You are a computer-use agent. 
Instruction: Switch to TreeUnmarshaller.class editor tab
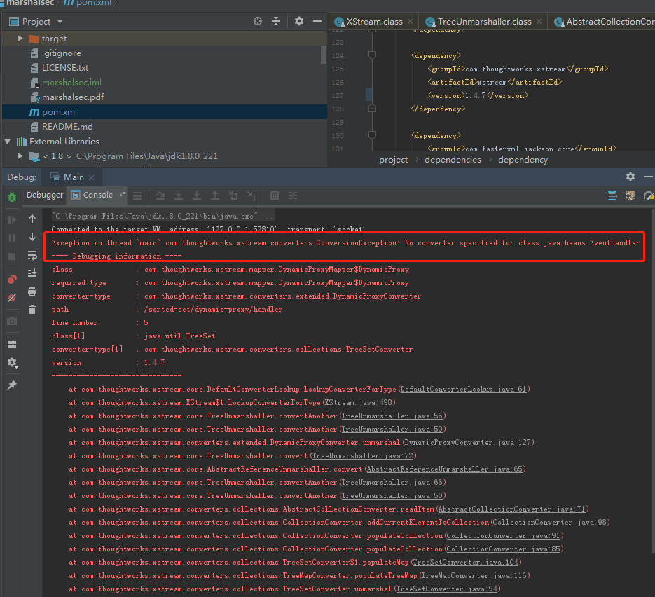[483, 22]
